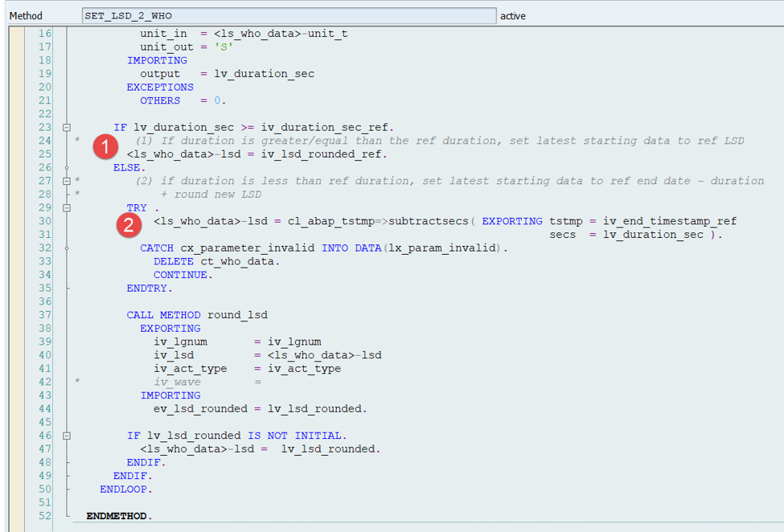Click 'secs' parameter on line 31

(563, 235)
